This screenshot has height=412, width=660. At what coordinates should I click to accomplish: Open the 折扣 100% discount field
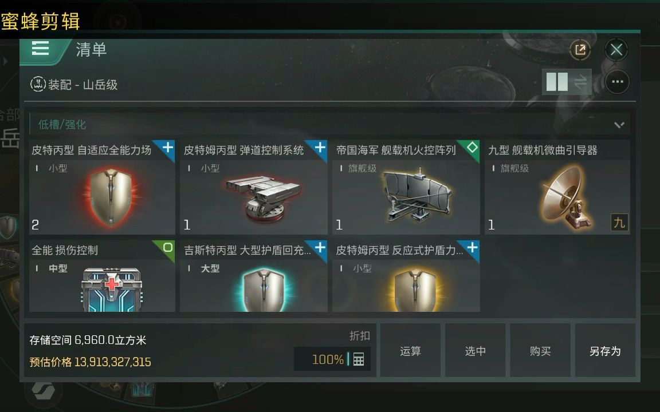click(x=332, y=359)
